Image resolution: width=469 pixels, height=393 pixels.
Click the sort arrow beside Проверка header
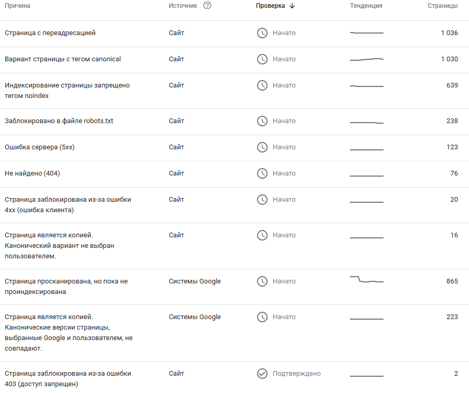tap(292, 6)
